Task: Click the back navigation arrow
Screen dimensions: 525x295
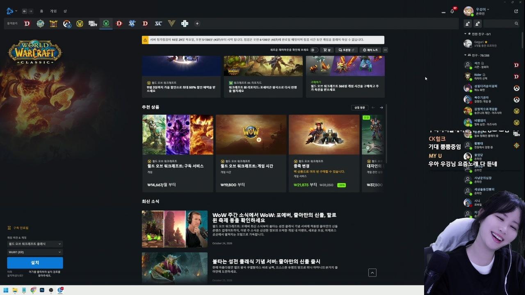Action: click(x=25, y=11)
